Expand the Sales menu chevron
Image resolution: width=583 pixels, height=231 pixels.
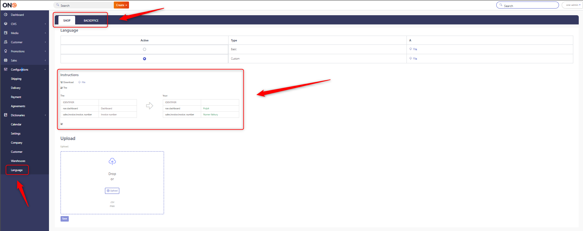45,60
